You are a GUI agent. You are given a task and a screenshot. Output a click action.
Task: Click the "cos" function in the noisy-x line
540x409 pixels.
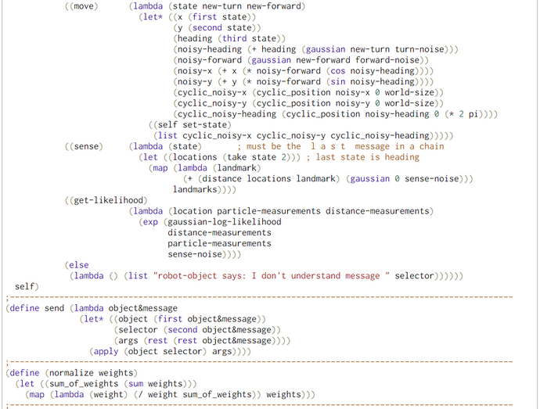click(x=338, y=71)
